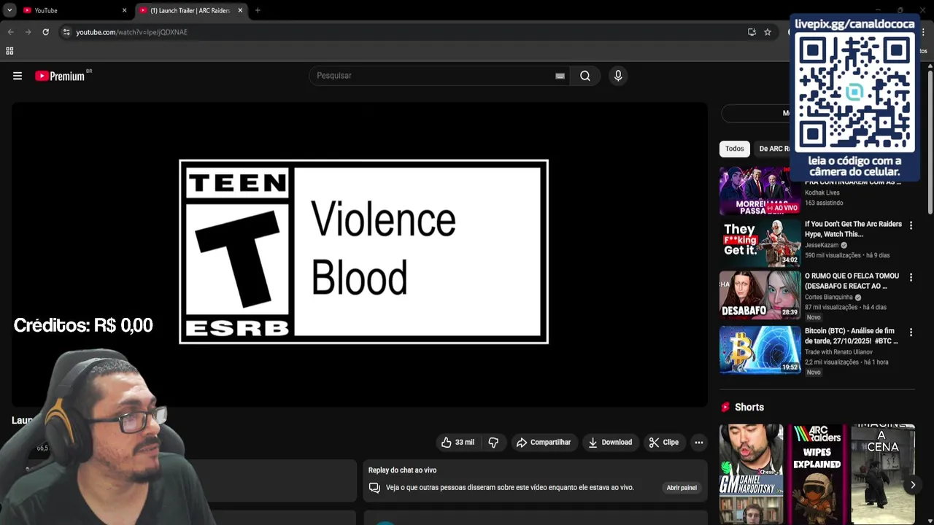Open options menu for JesseKazam video
Viewport: 934px width, 525px height.
click(x=911, y=225)
